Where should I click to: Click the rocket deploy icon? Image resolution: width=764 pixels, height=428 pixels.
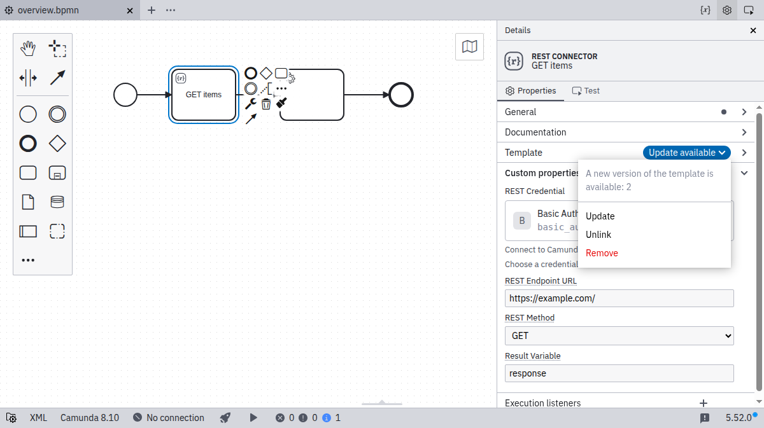coord(225,418)
